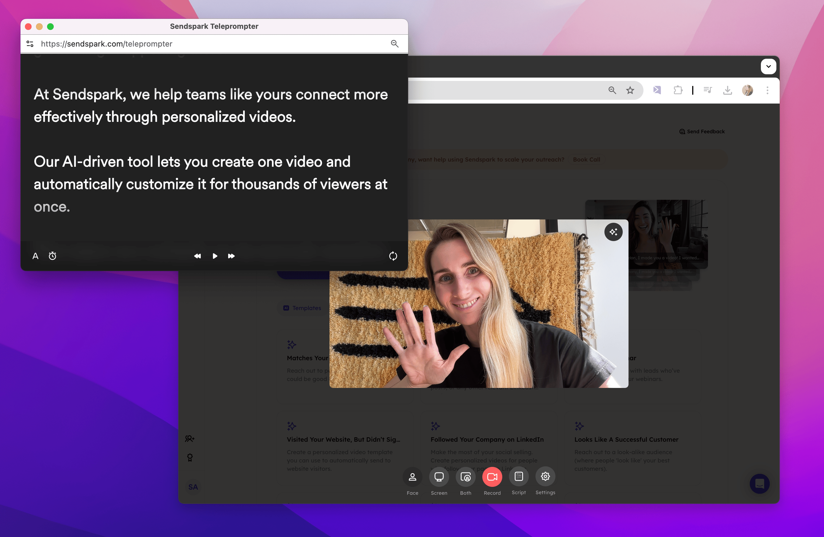
Task: Open 'Followed Your Company on LinkedIn' template
Action: pyautogui.click(x=489, y=448)
